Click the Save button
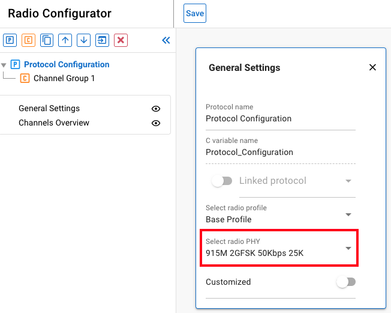 195,14
